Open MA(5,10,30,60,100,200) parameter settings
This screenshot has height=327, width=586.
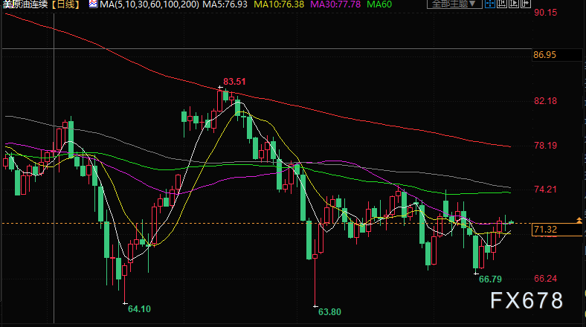pos(149,4)
